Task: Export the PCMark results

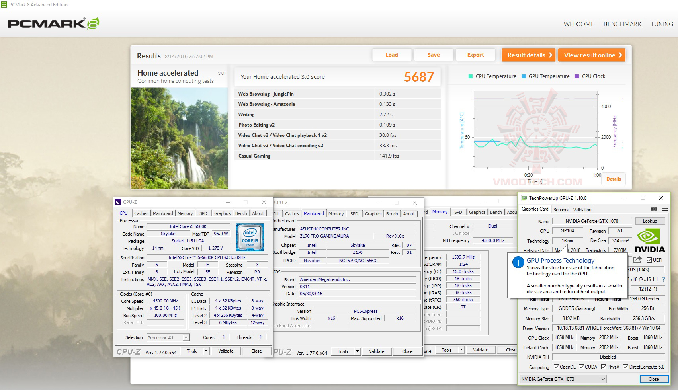Action: tap(475, 55)
